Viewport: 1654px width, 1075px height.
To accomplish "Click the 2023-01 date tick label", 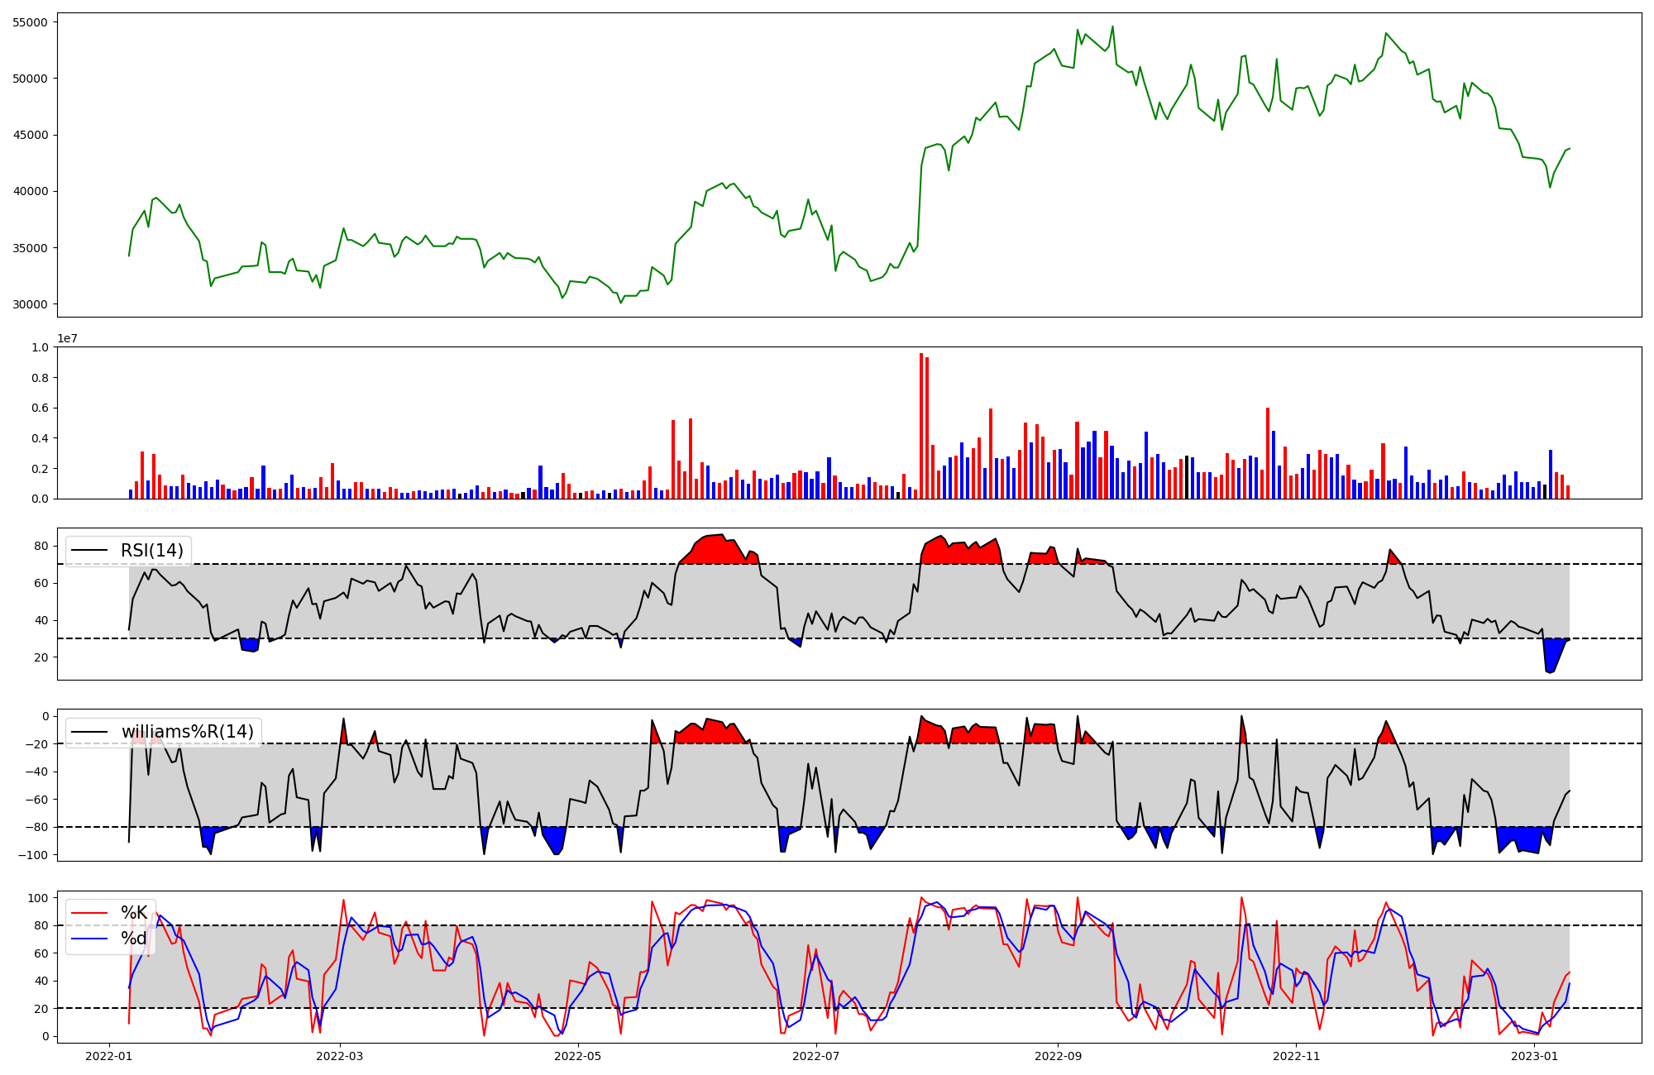I will 1534,1056.
